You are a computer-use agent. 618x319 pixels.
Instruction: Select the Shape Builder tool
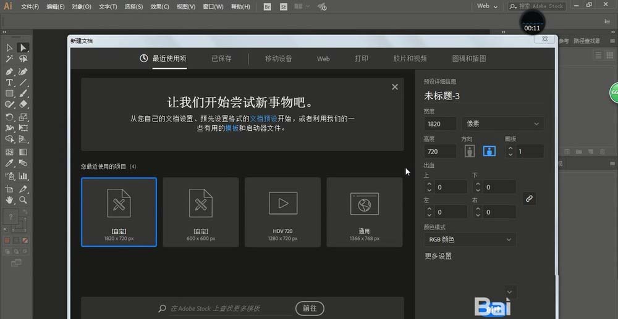[9, 139]
